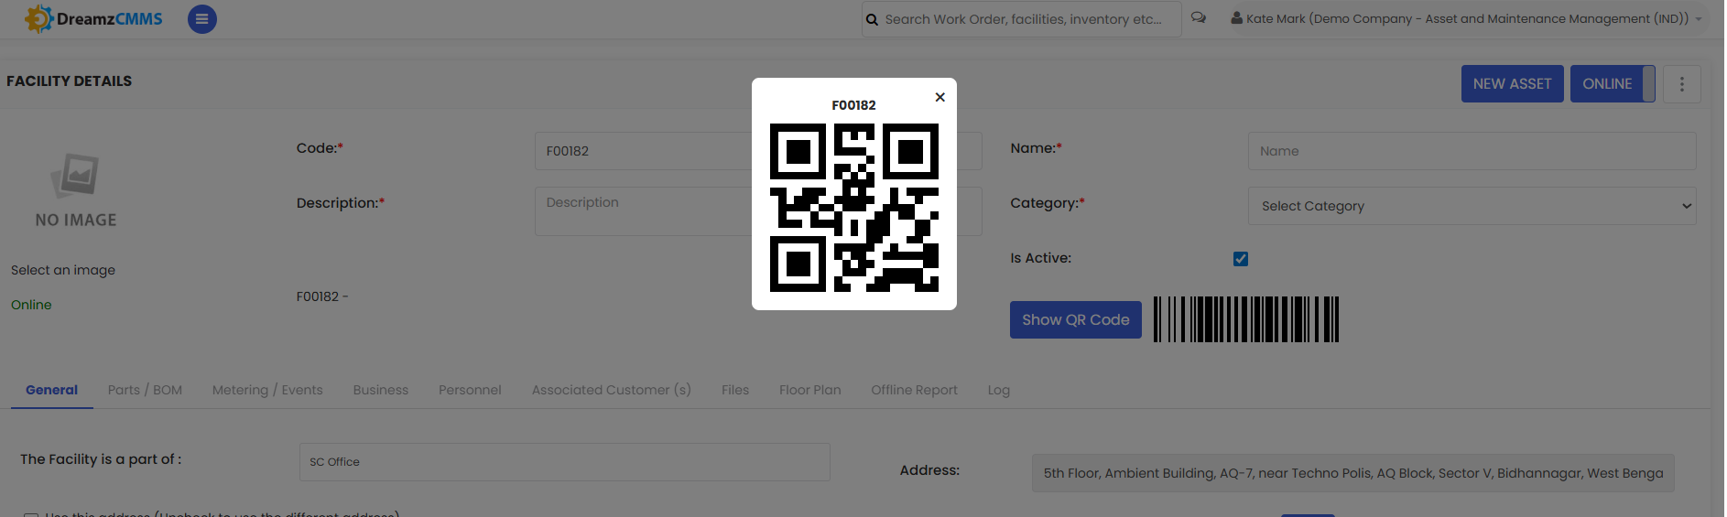The height and width of the screenshot is (517, 1727).
Task: Uncheck the Is Active checkbox
Action: point(1241,259)
